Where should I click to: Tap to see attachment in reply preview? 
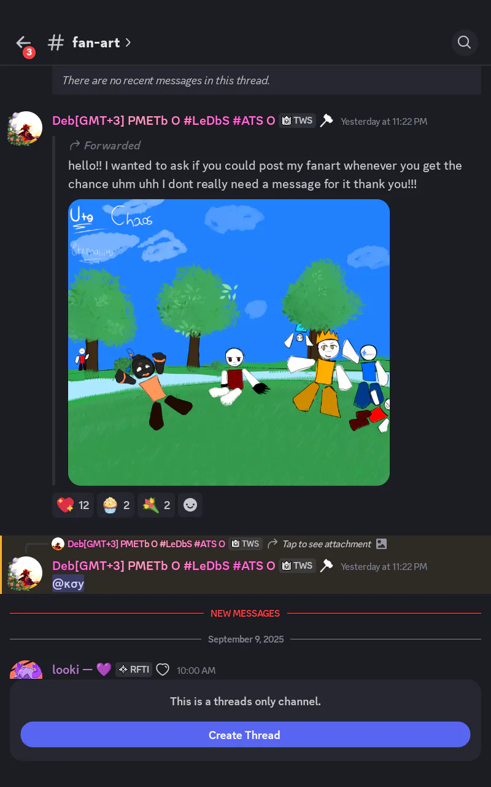[327, 544]
